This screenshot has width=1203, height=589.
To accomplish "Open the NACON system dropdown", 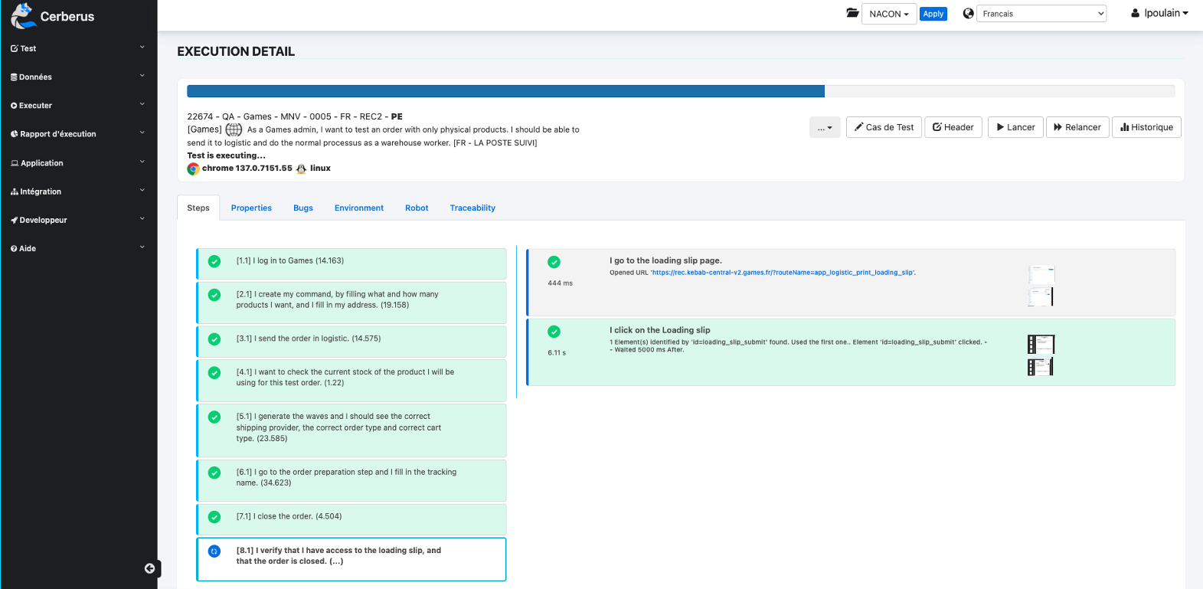I will tap(888, 14).
